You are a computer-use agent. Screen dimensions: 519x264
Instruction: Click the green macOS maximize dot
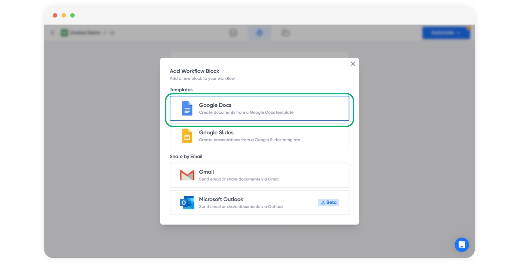tap(73, 15)
